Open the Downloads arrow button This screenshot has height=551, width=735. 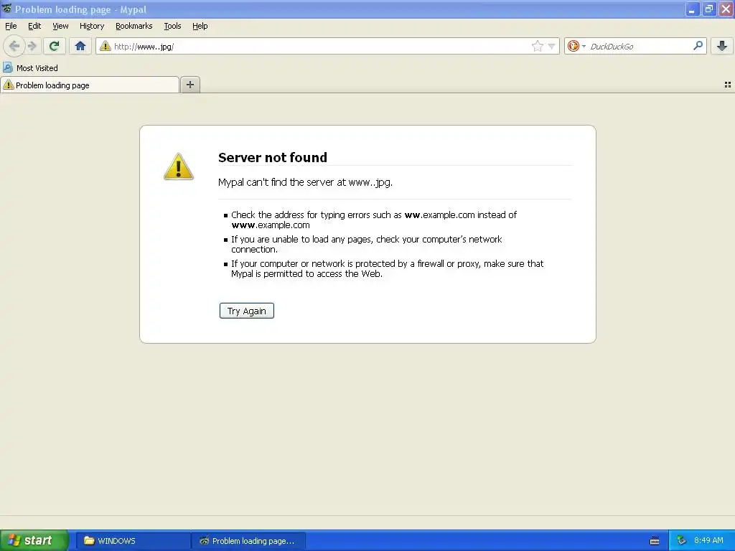(x=722, y=46)
